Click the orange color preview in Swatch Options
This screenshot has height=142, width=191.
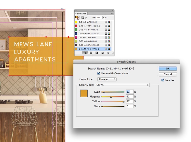[84, 93]
